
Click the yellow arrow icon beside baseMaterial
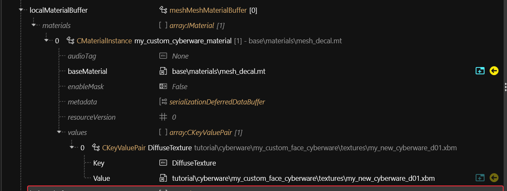(x=494, y=71)
